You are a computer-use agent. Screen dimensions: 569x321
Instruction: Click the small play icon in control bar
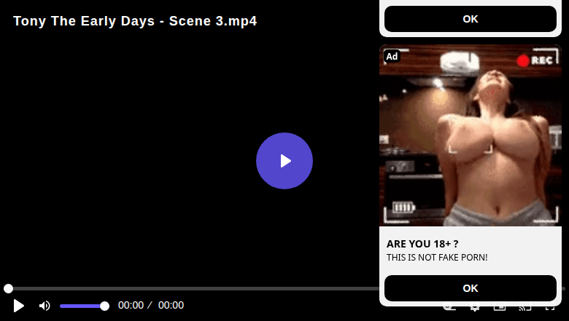click(x=18, y=306)
